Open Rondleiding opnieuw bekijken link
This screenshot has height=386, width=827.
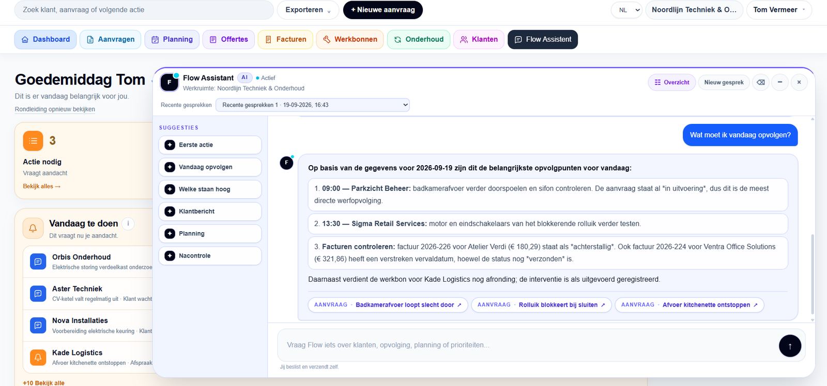55,109
